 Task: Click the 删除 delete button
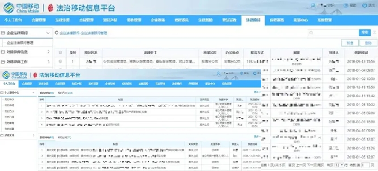point(368,43)
